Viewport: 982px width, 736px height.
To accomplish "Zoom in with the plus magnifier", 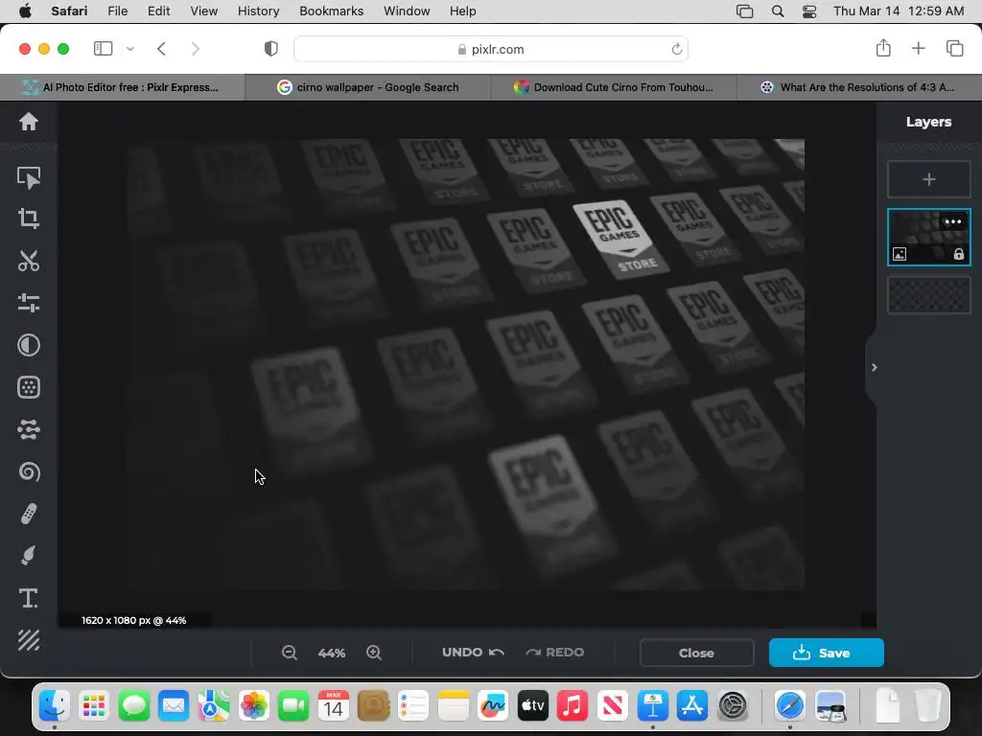I will [374, 653].
